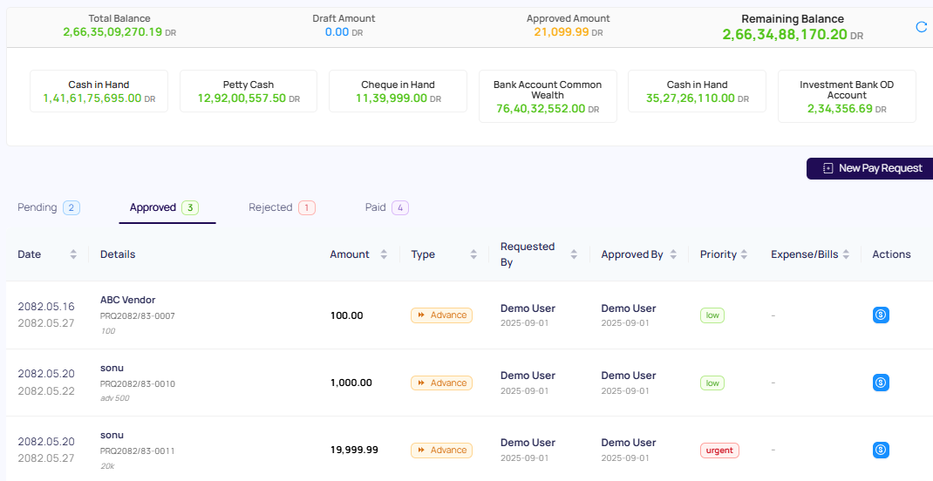Click pay icon for ABC Vendor row
Image resolution: width=933 pixels, height=481 pixels.
coord(881,315)
